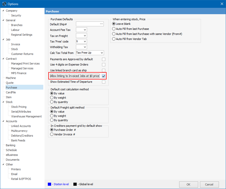Screen dimensions: 226x189
Task: Select Vendor Invoice # radio button
Action: click(x=52, y=134)
